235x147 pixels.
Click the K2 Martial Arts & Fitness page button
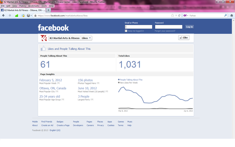65,38
